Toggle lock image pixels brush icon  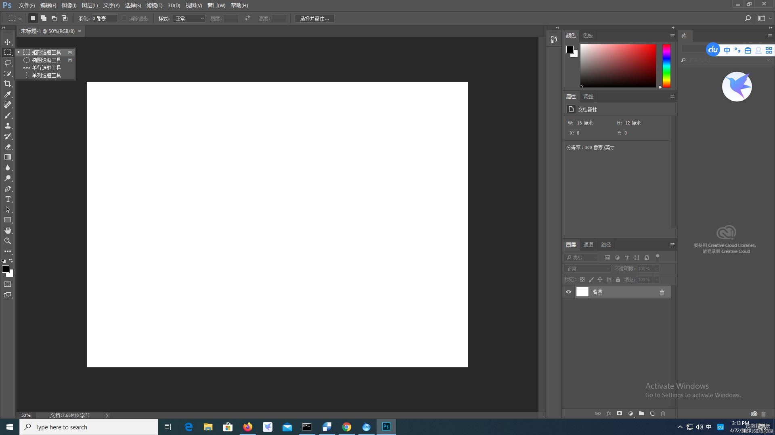tap(591, 280)
